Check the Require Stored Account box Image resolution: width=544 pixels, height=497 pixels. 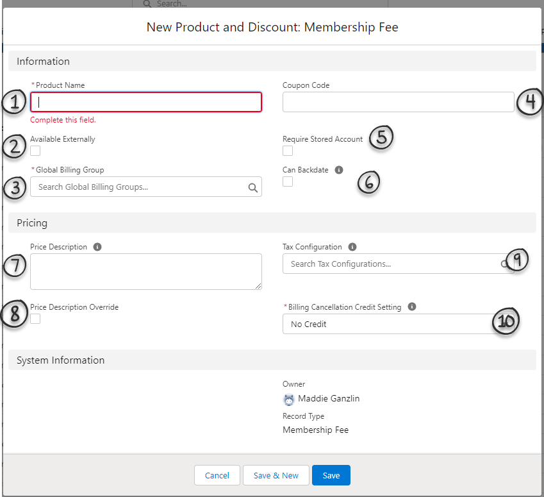(x=287, y=150)
